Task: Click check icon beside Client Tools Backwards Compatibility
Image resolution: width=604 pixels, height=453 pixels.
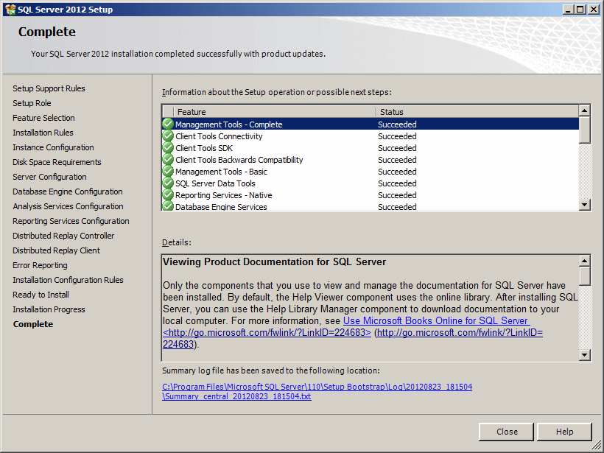Action: click(168, 160)
